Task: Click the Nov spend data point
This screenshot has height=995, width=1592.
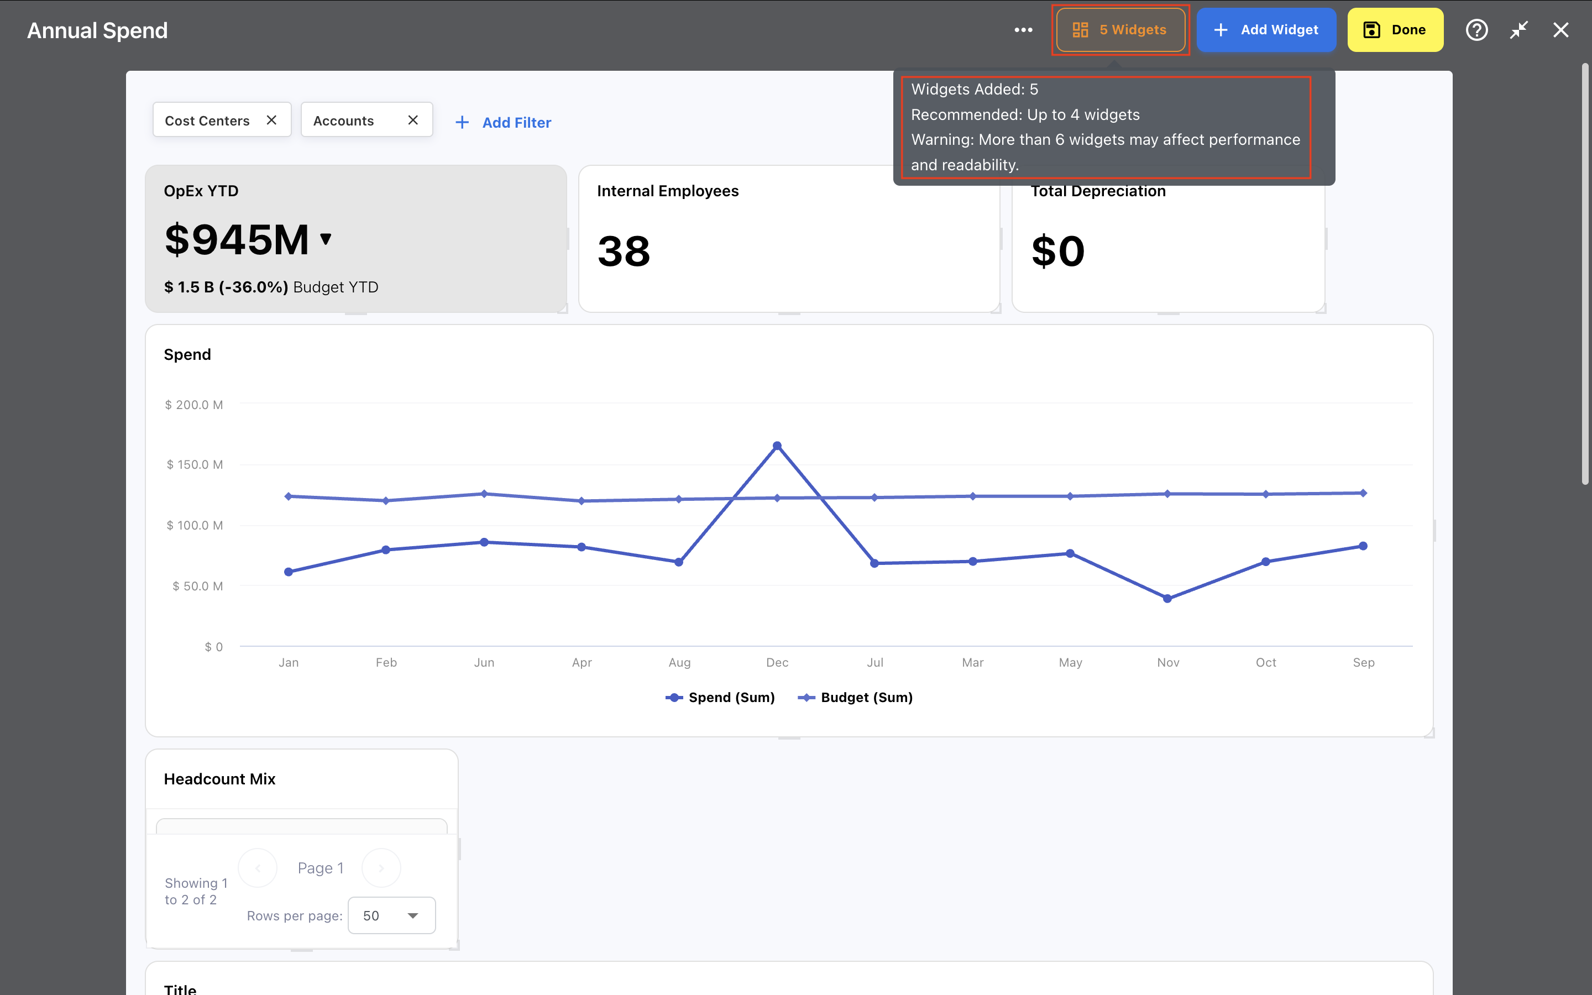Action: click(x=1167, y=598)
